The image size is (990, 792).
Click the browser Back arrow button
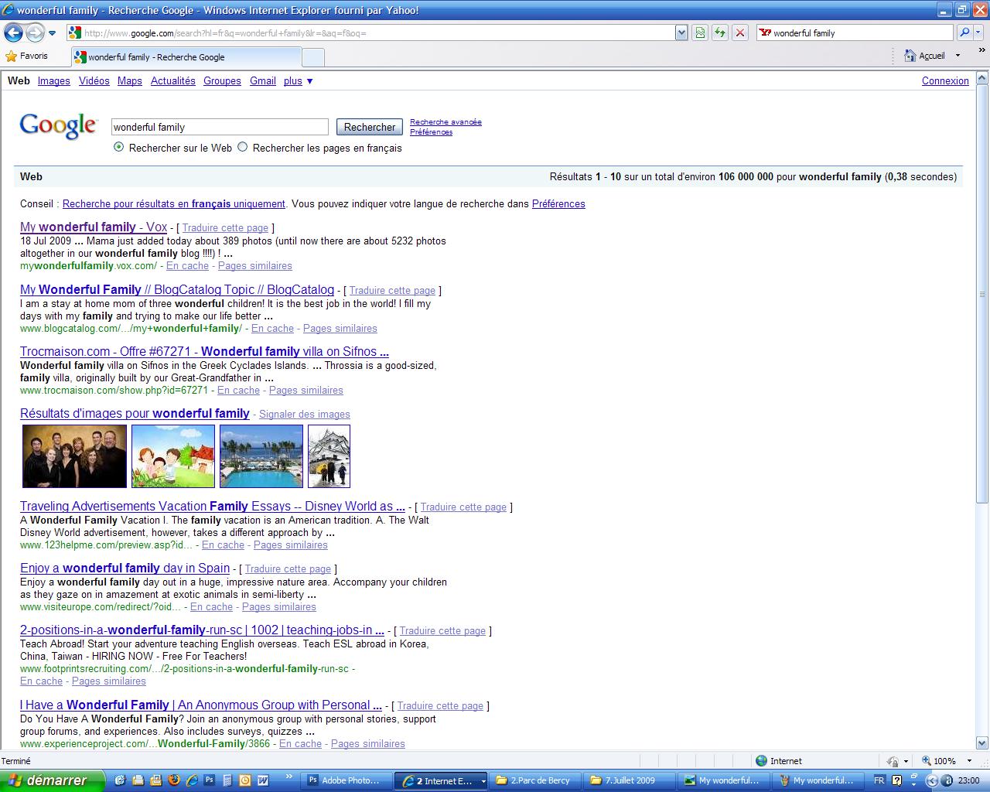point(13,32)
